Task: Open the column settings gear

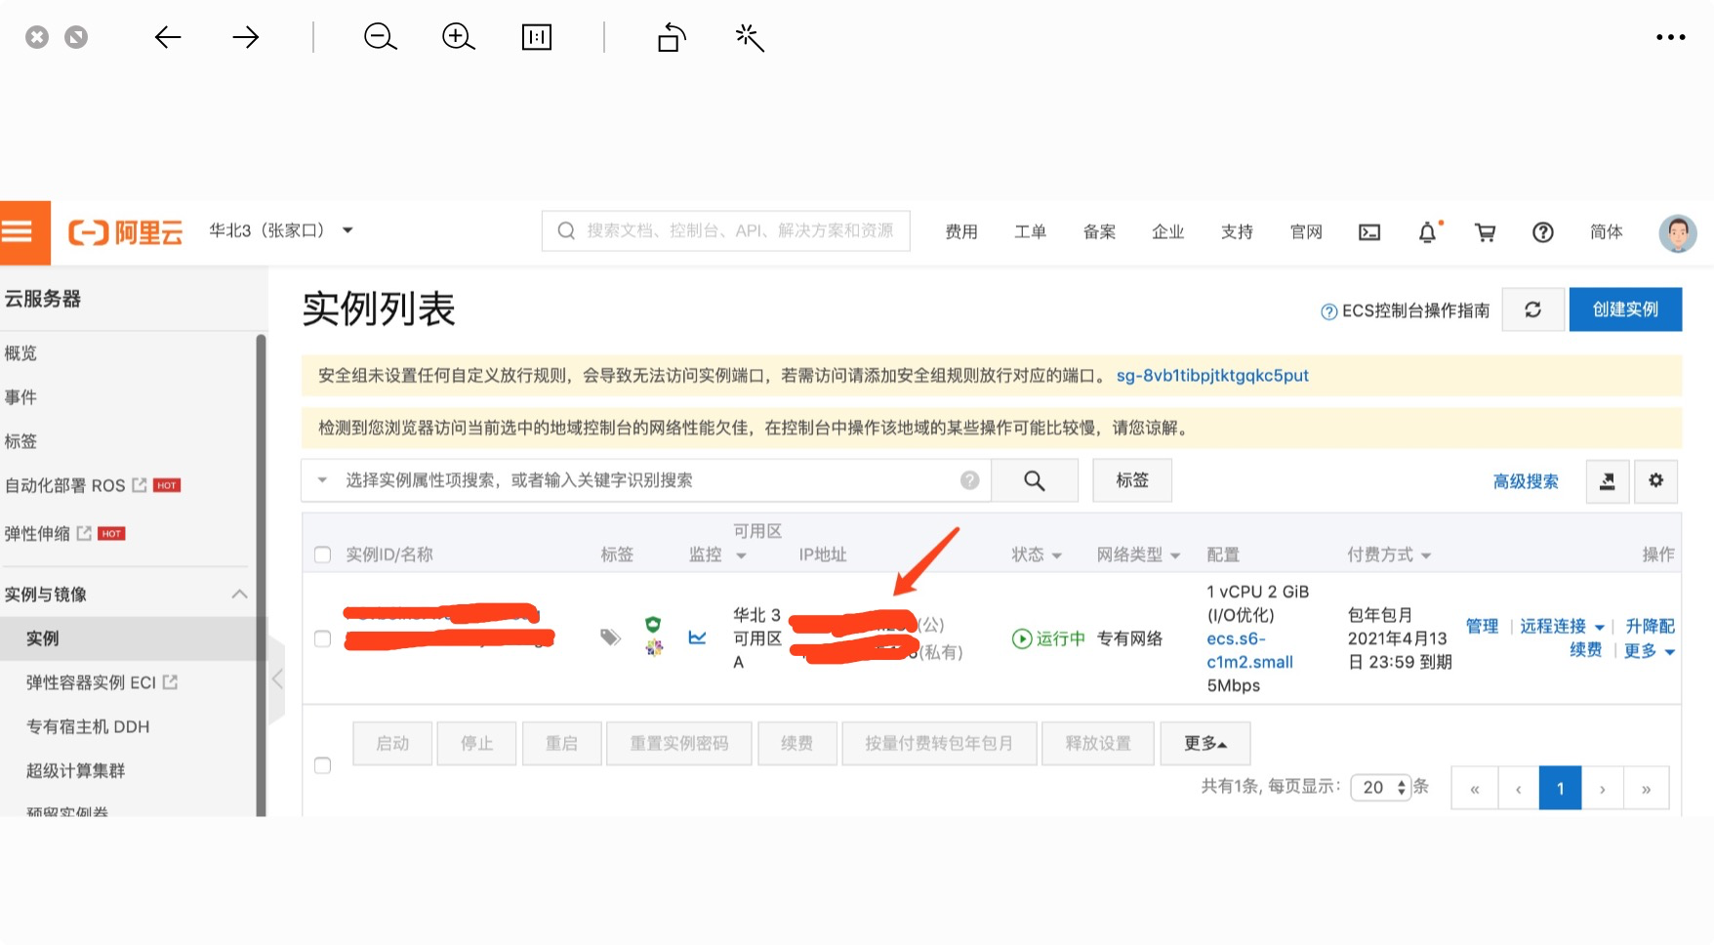Action: pos(1656,480)
